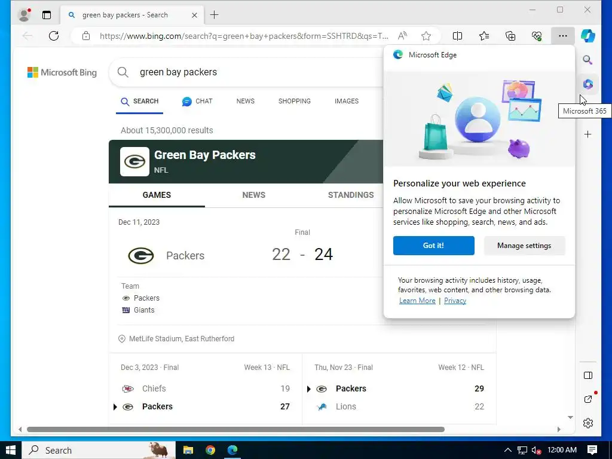Viewport: 612px width, 459px height.
Task: Open the new tab plus button
Action: 215,15
